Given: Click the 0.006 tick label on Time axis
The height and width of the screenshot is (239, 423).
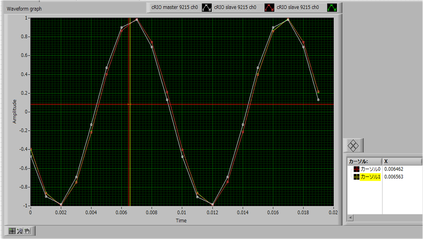Looking at the screenshot, I should click(x=122, y=212).
